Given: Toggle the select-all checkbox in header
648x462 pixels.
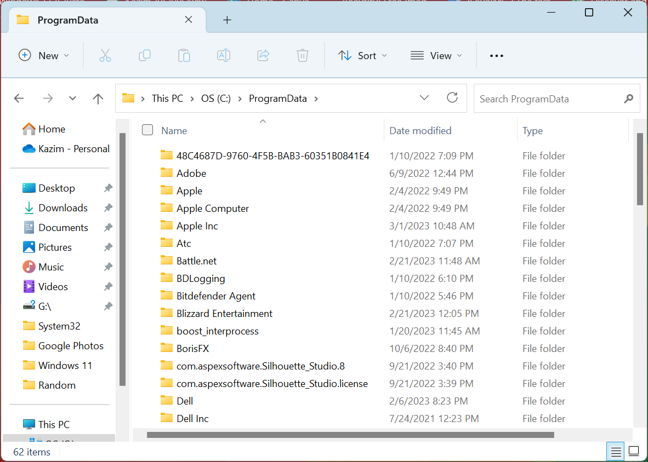Looking at the screenshot, I should pyautogui.click(x=147, y=130).
